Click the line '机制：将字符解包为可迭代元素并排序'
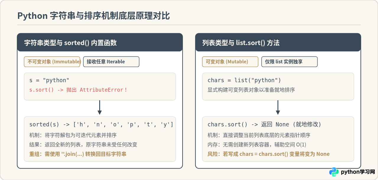The image size is (378, 180). pyautogui.click(x=73, y=135)
